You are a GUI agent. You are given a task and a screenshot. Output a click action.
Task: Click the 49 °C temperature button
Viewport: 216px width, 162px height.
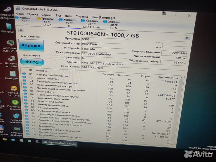tap(32, 62)
